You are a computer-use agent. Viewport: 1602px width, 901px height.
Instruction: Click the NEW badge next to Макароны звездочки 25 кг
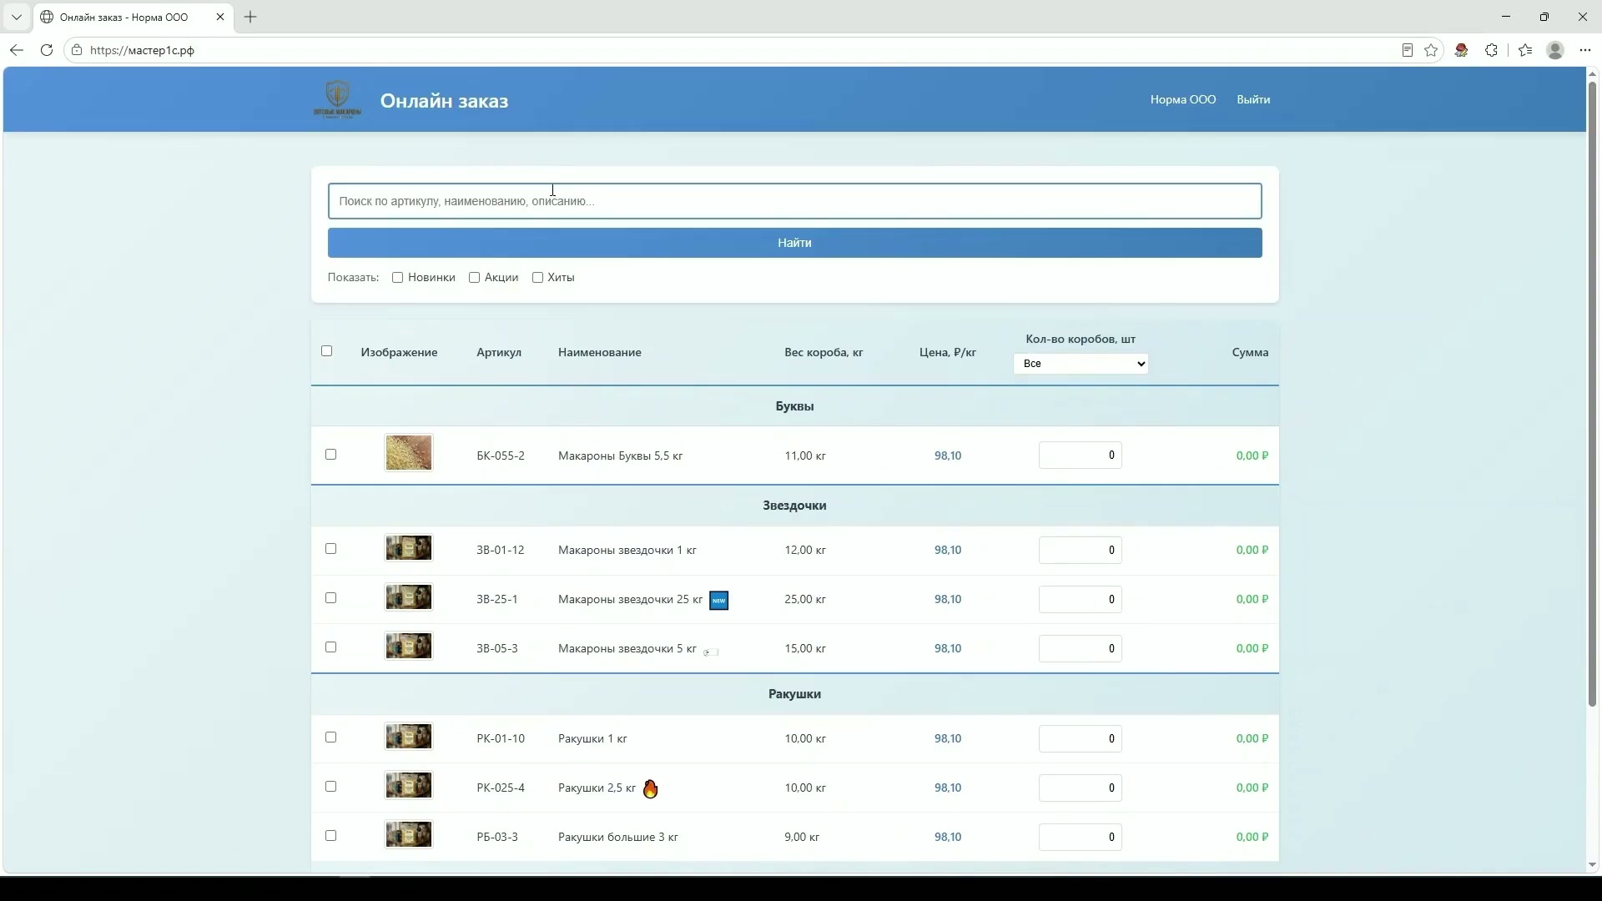[x=718, y=600]
